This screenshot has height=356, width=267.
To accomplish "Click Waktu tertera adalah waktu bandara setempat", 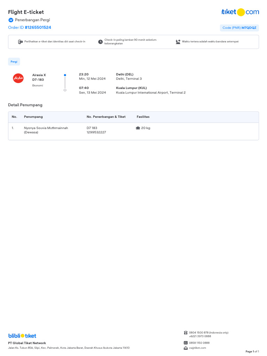I will [x=210, y=42].
